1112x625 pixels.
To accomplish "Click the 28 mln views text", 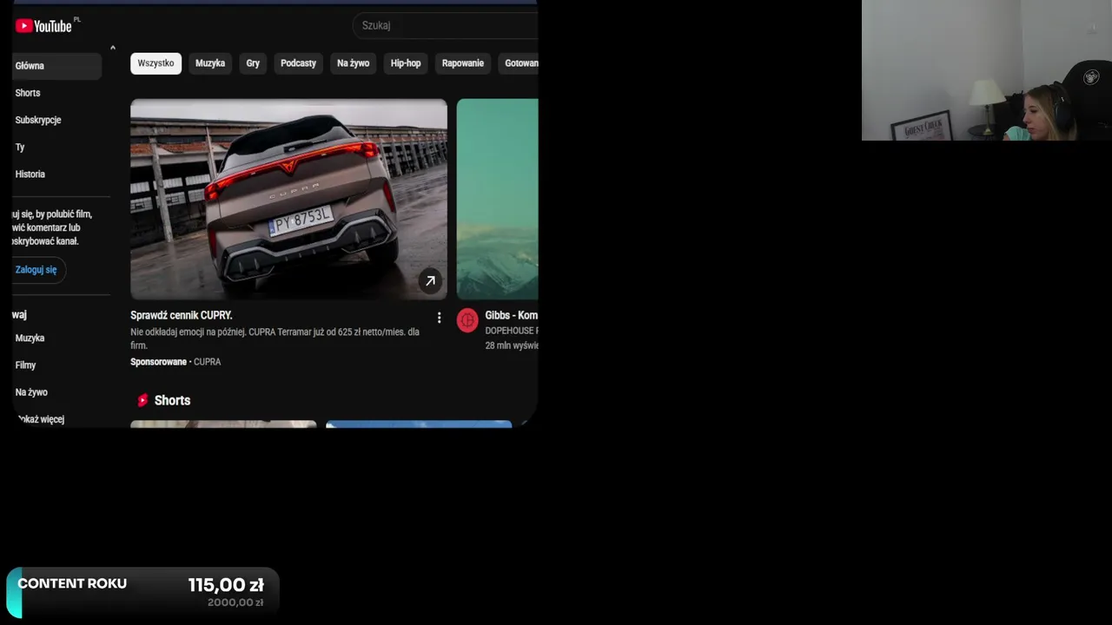I will click(x=512, y=345).
